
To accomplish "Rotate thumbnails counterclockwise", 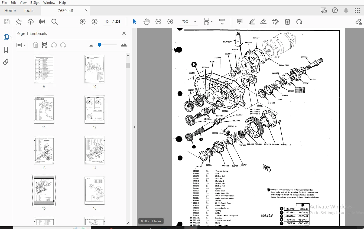I will click(x=54, y=45).
